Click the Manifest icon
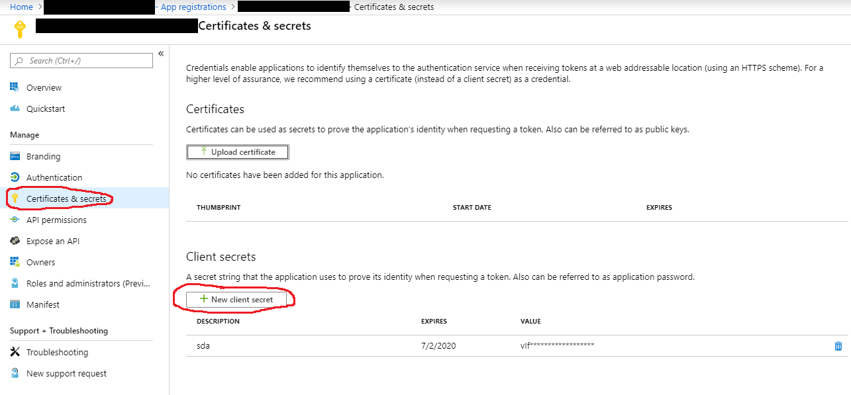The height and width of the screenshot is (395, 851). (x=15, y=304)
